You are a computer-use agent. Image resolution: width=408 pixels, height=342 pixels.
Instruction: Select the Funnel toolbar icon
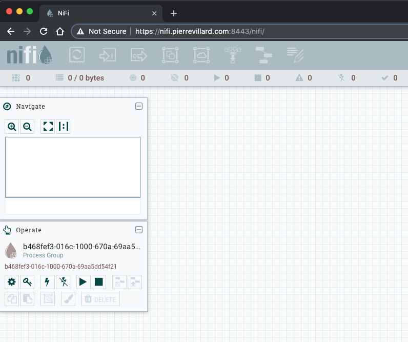click(233, 55)
